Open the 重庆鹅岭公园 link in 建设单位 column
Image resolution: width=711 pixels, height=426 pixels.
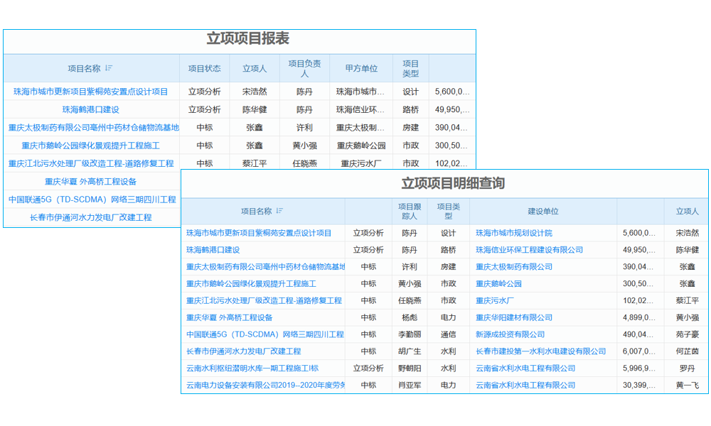coord(498,283)
